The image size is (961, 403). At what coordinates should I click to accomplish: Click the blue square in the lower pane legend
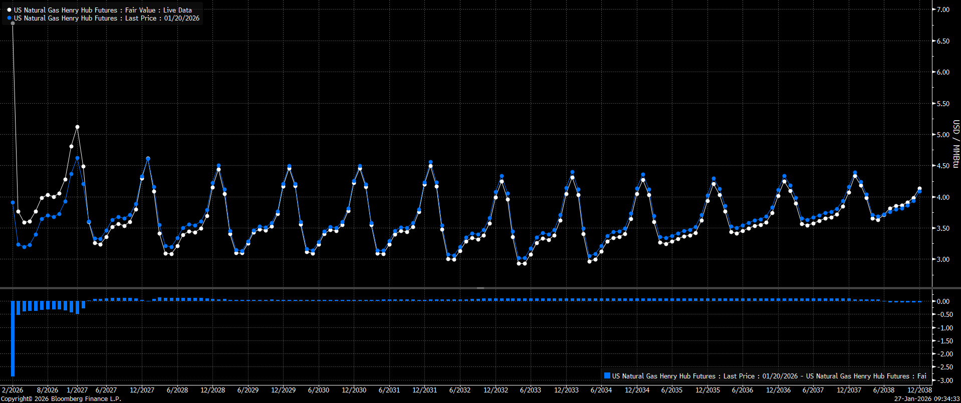607,376
